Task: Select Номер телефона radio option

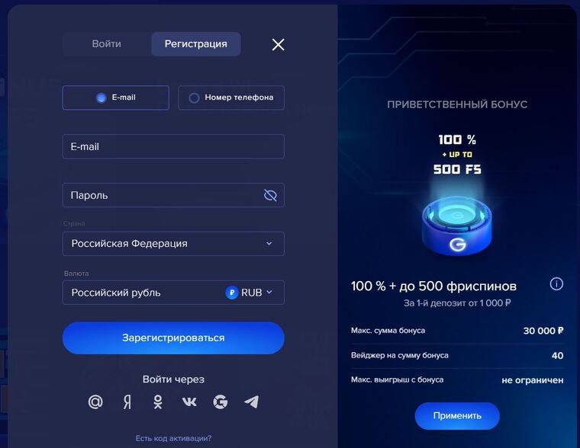Action: pos(231,98)
